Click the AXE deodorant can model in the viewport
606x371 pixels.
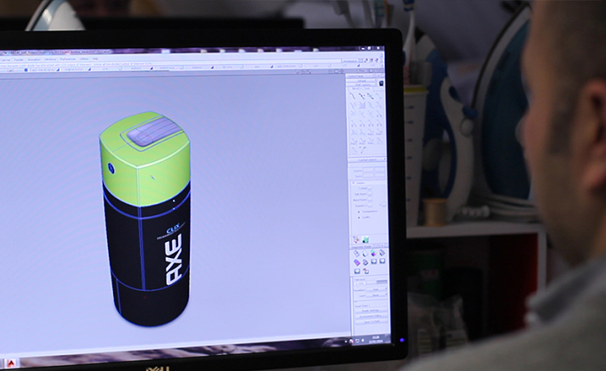click(x=146, y=219)
